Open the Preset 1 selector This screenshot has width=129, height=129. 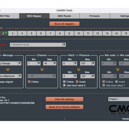coord(119,99)
